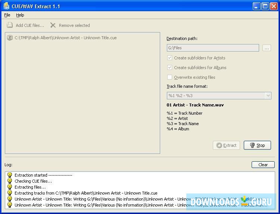Click the bulb icon on Stop button
Screen dimensions: 280x214
[x=252, y=145]
